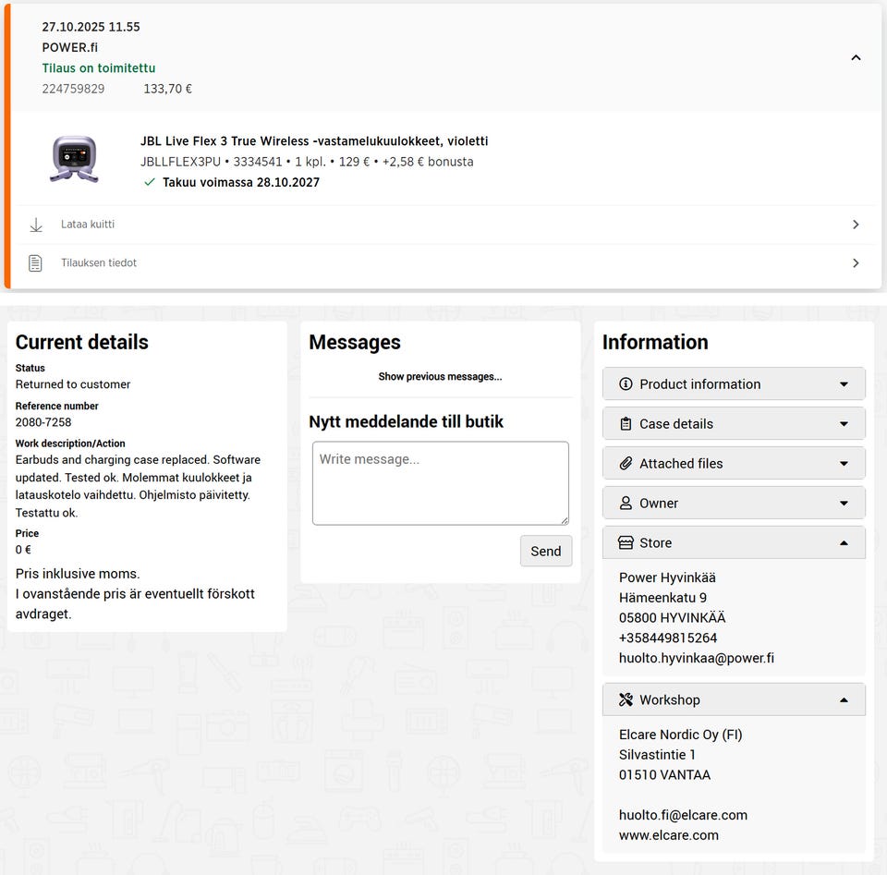This screenshot has height=875, width=887.
Task: Click Takuu voimassa 28.10.2027 text
Action: [241, 182]
